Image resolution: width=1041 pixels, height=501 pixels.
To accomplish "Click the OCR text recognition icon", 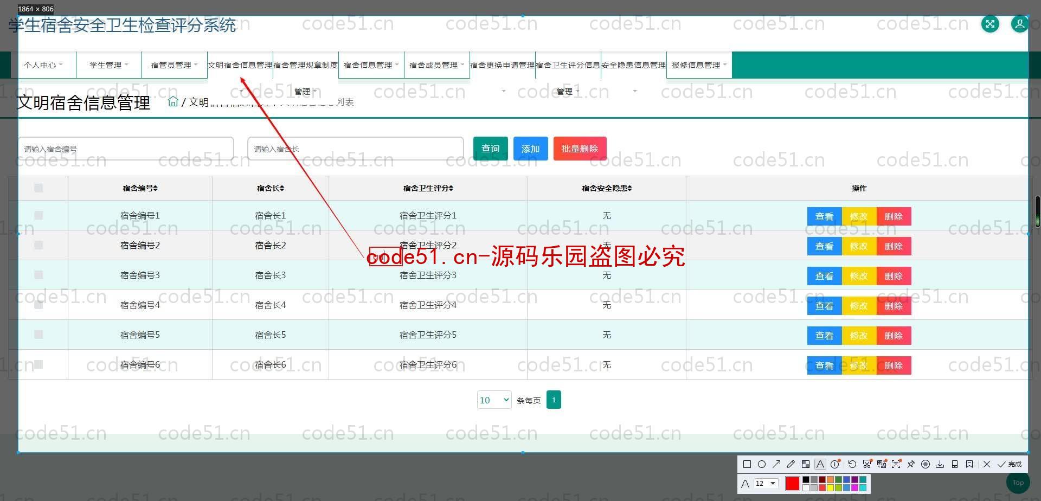I will [x=896, y=464].
